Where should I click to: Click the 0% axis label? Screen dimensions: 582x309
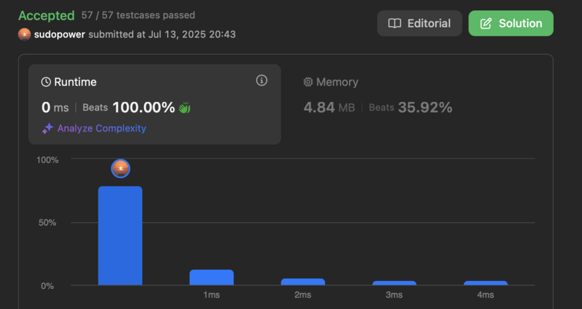coord(48,286)
